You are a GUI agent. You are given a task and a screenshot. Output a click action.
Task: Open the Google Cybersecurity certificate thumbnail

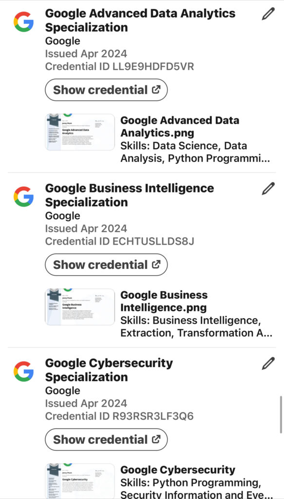click(80, 481)
